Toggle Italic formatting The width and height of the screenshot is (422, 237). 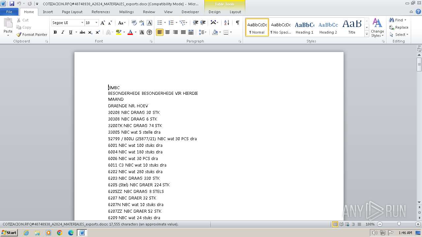(x=63, y=32)
